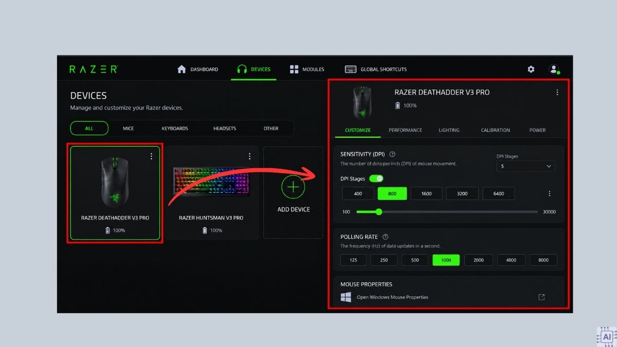This screenshot has width=617, height=347.
Task: Click Huntsman card 100% battery text
Action: pyautogui.click(x=216, y=230)
